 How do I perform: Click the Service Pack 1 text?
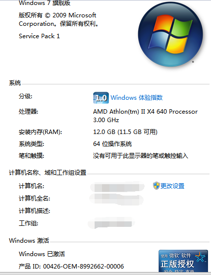click(x=39, y=36)
